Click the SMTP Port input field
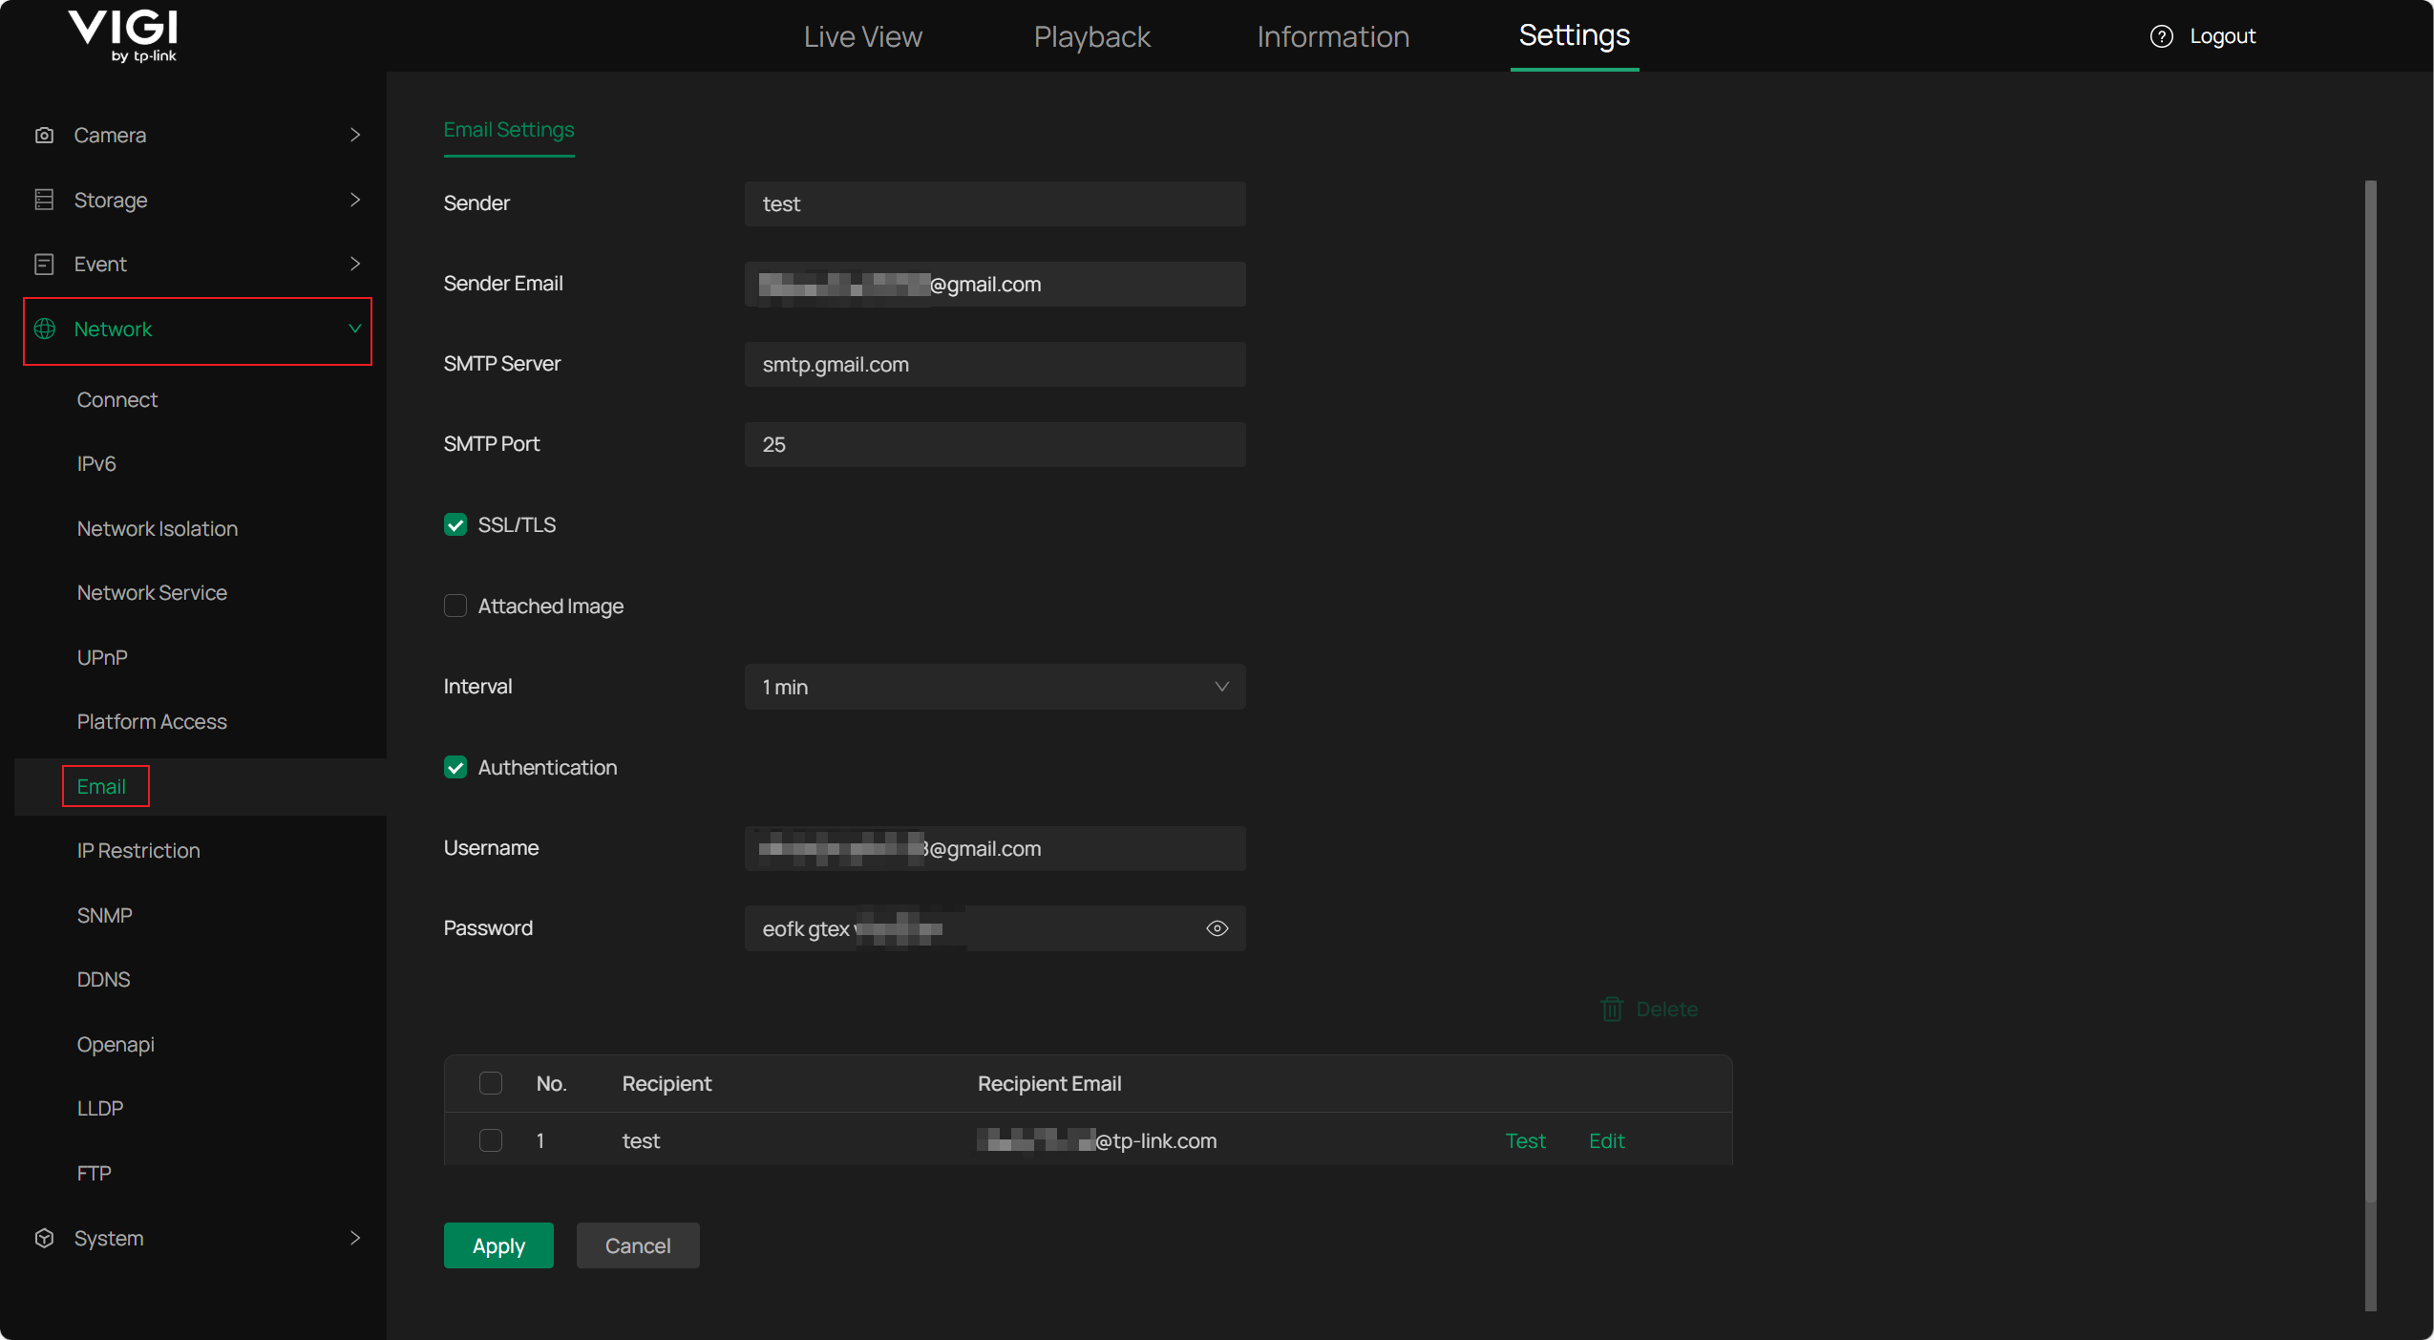2434x1340 pixels. [x=994, y=444]
